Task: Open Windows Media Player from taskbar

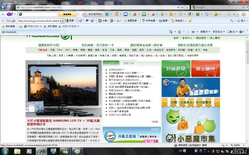Action: coord(29,151)
